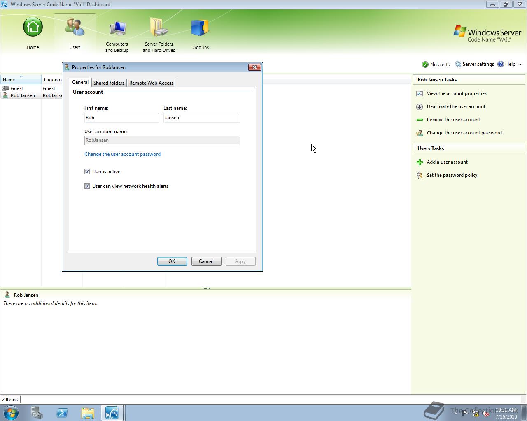The image size is (527, 421).
Task: Switch to the General tab
Action: click(80, 82)
